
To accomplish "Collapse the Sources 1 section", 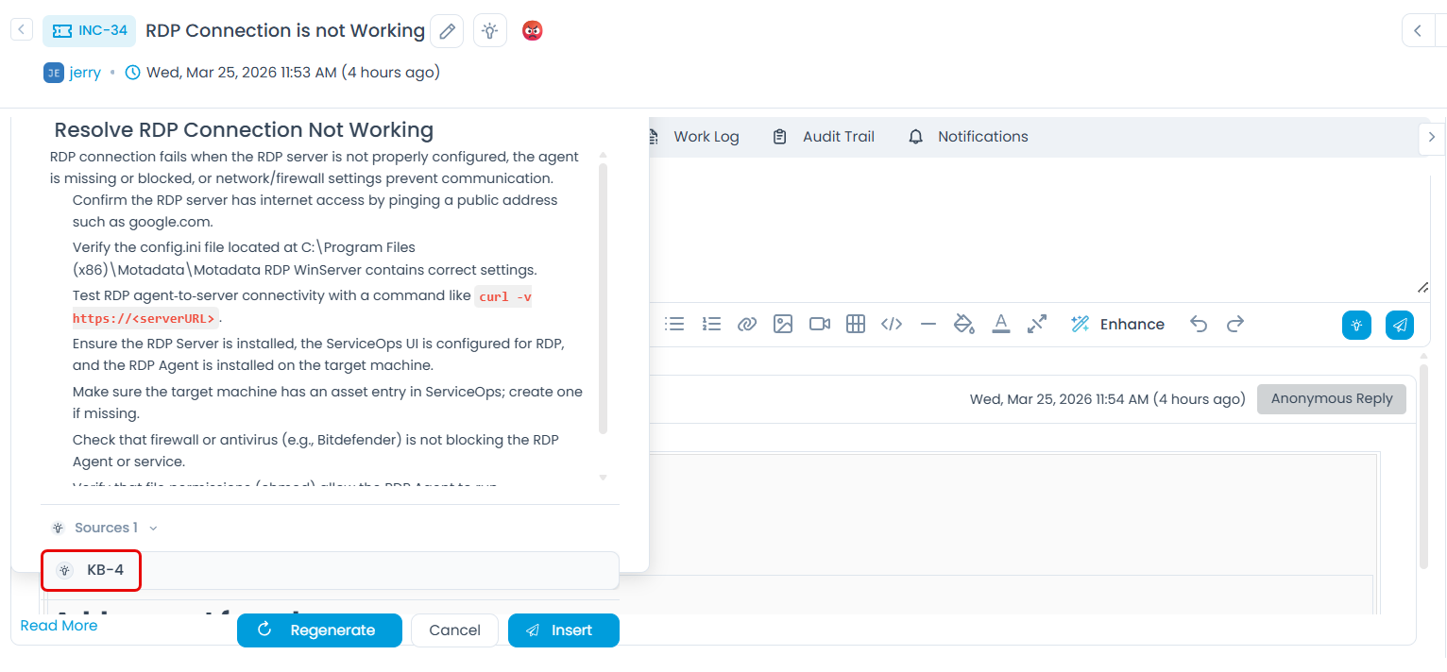I will coord(153,528).
